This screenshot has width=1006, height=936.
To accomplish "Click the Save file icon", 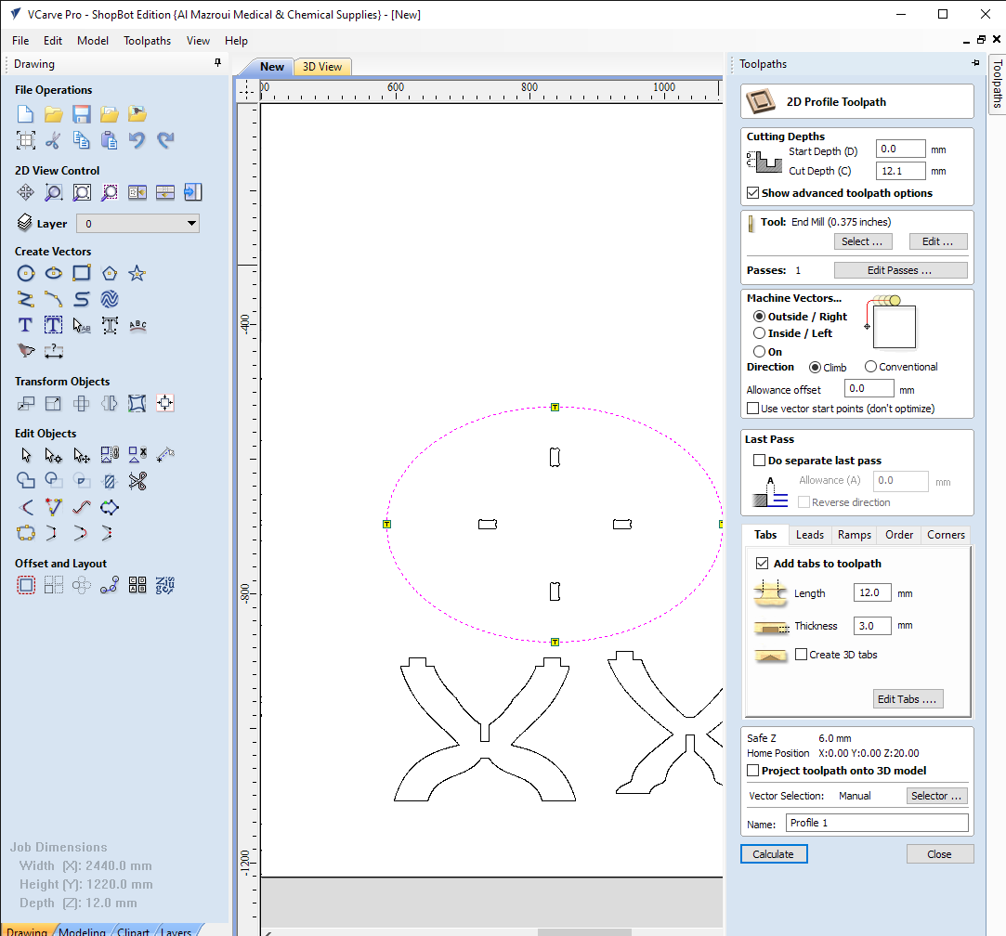I will 82,114.
